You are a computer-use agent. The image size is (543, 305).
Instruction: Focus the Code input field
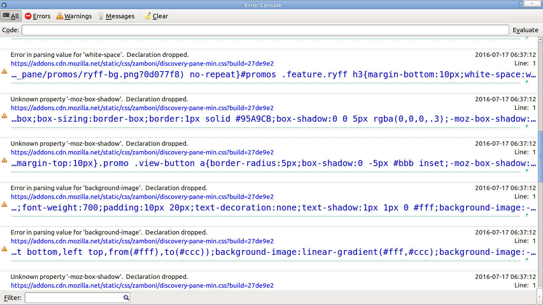[x=265, y=30]
